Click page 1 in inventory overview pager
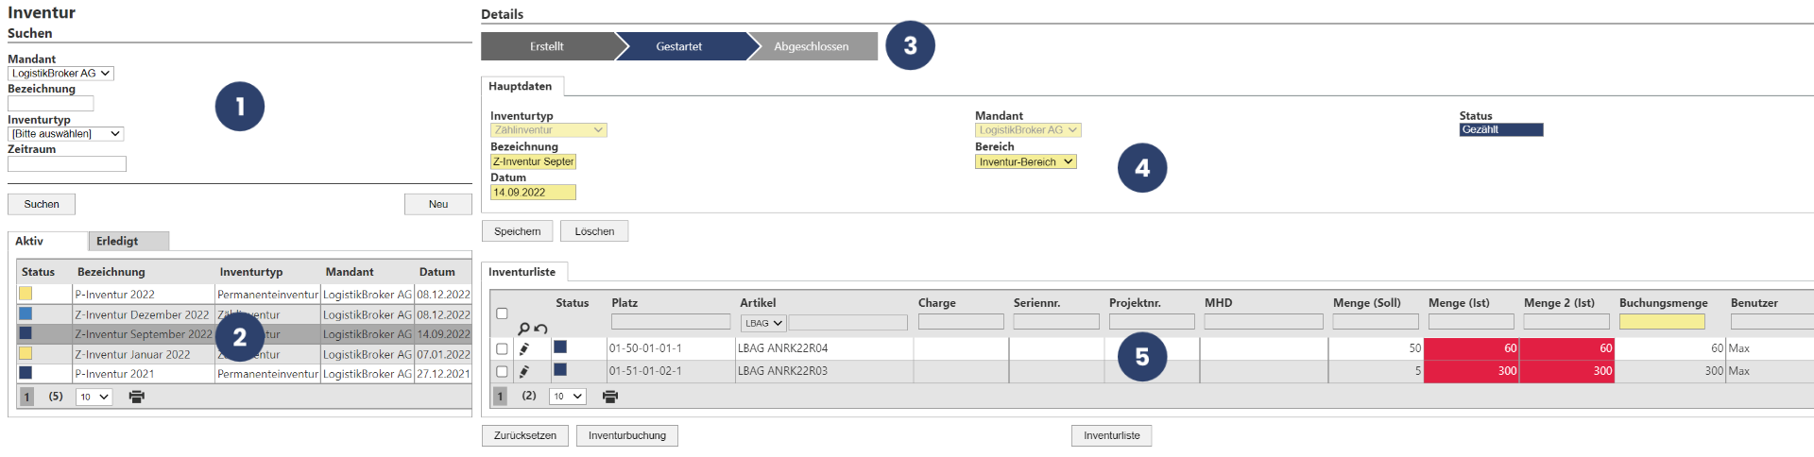 point(27,397)
